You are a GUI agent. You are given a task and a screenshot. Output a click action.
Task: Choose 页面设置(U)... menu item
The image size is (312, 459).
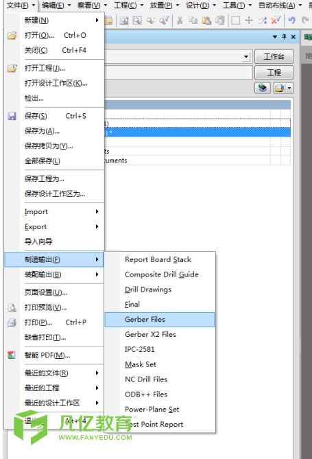tap(54, 292)
